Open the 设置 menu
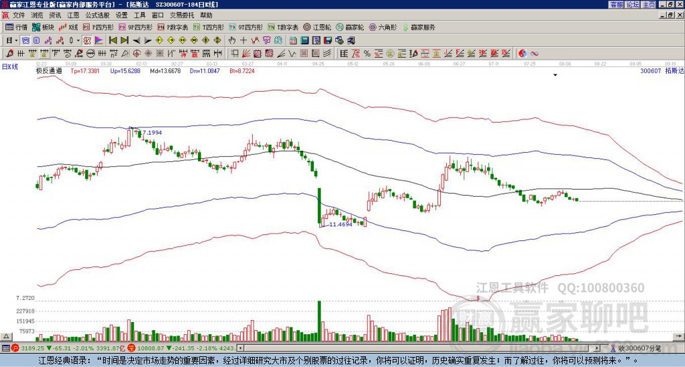 coord(122,15)
